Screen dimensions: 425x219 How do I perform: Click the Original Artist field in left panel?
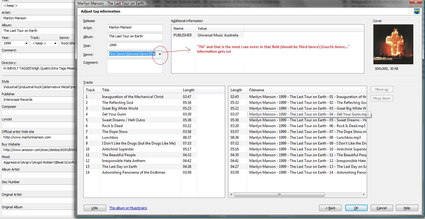click(38, 200)
